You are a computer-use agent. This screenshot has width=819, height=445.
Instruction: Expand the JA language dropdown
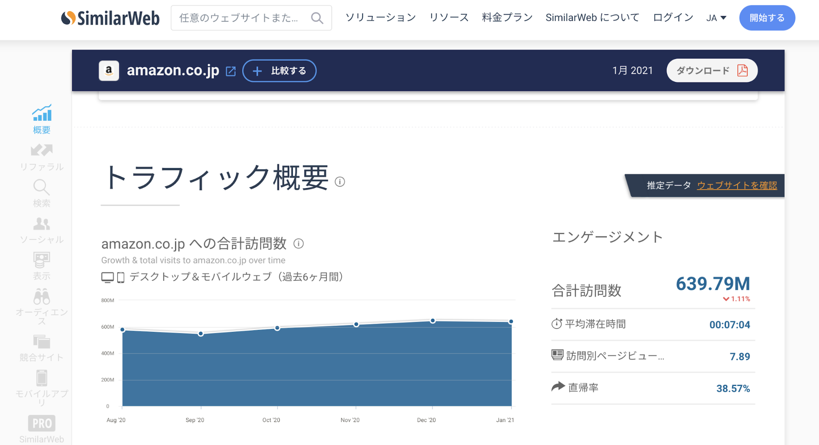click(x=716, y=18)
